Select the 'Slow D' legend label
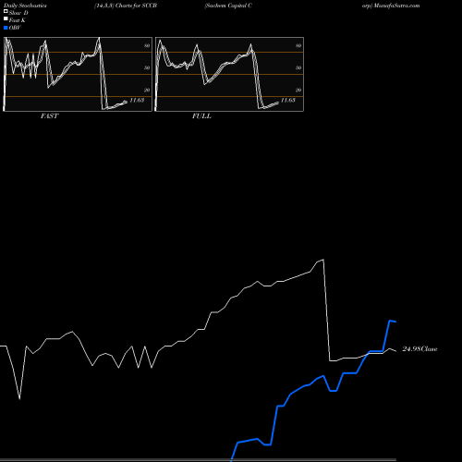462x462 pixels. click(x=18, y=13)
